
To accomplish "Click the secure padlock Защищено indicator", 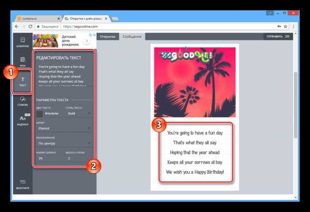I will (x=48, y=26).
